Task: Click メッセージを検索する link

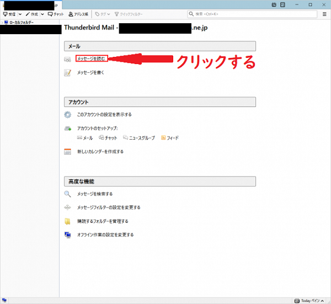Action: pos(95,194)
